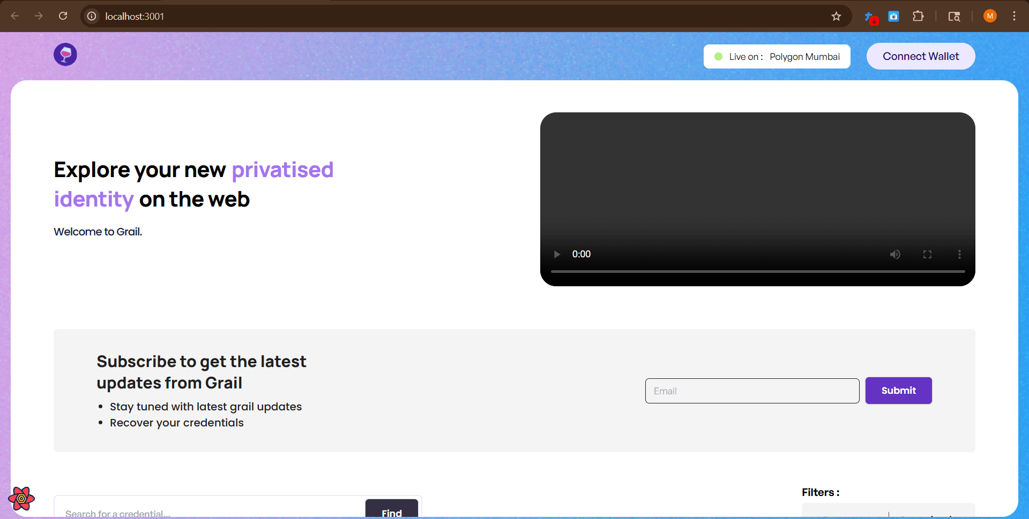Image resolution: width=1029 pixels, height=519 pixels.
Task: Submit your email subscription
Action: coord(898,391)
